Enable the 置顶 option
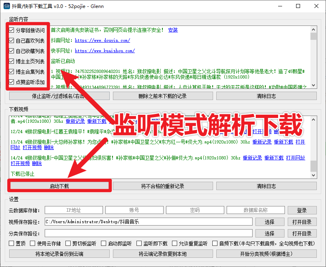This screenshot has width=326, height=267. pyautogui.click(x=11, y=243)
